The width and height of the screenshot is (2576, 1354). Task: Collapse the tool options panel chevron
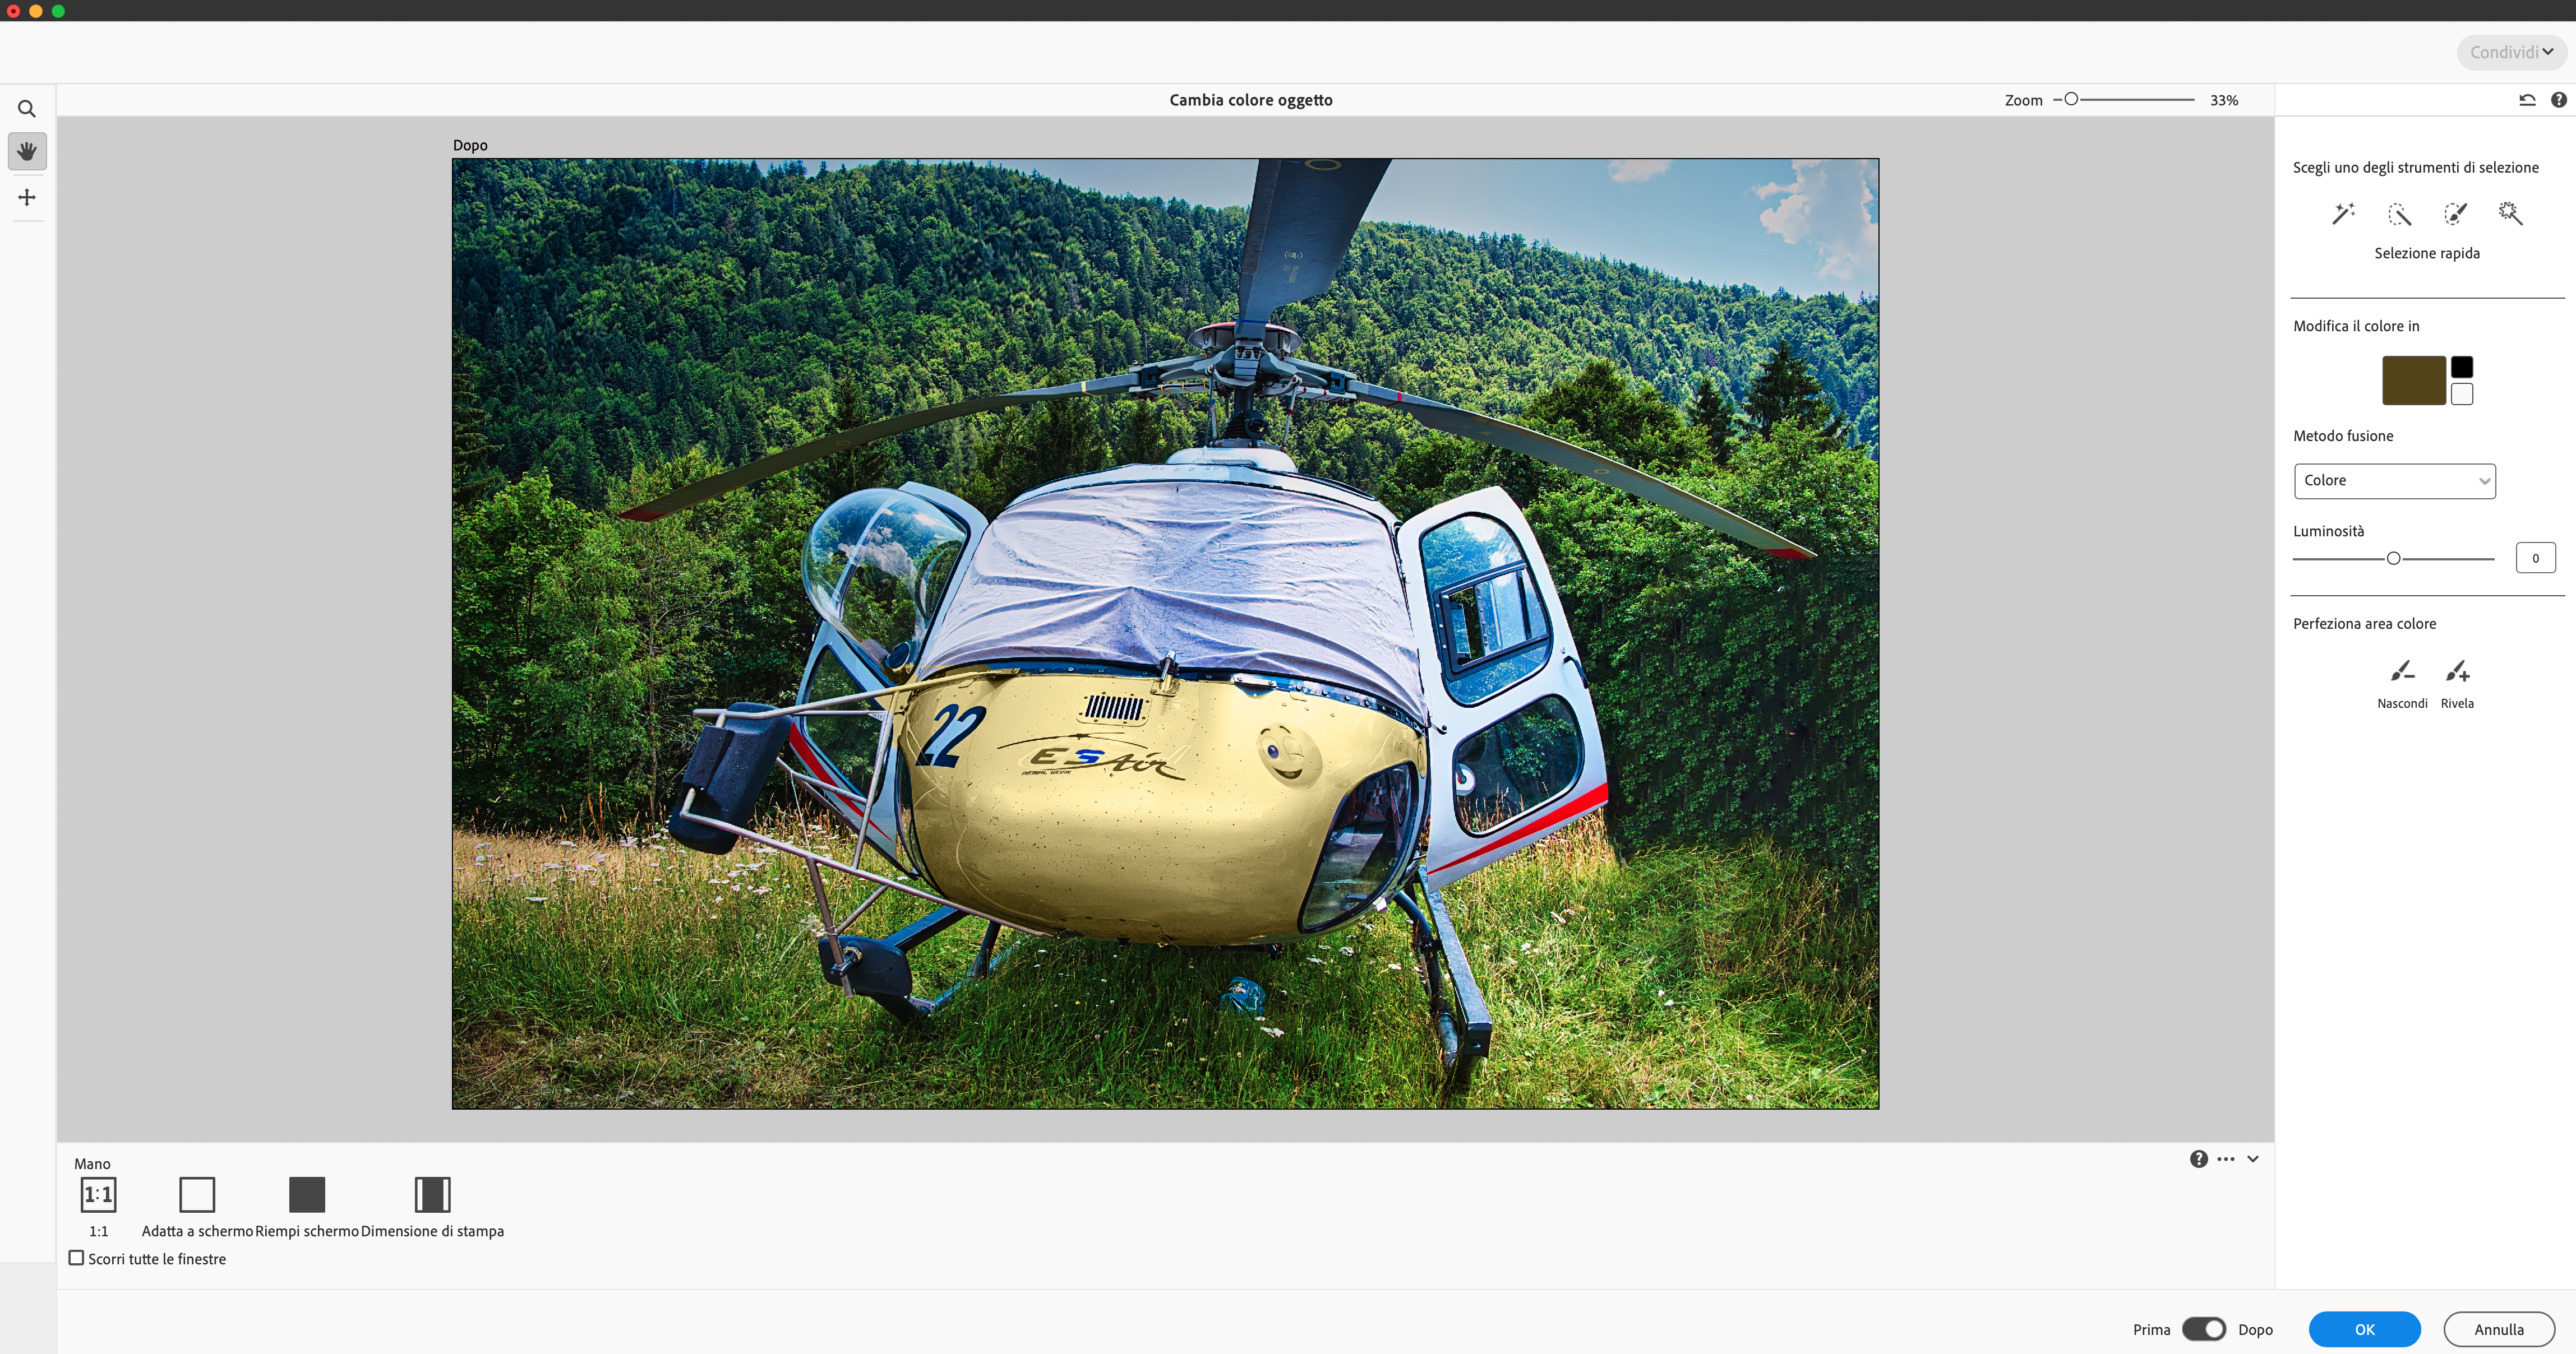2253,1159
